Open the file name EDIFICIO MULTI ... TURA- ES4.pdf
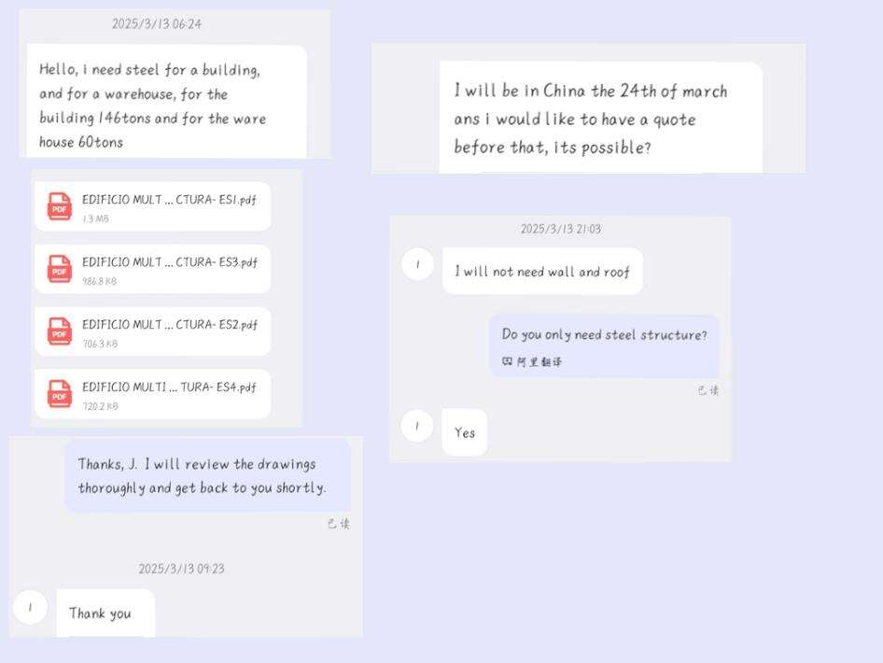Image resolution: width=883 pixels, height=663 pixels. (x=169, y=387)
